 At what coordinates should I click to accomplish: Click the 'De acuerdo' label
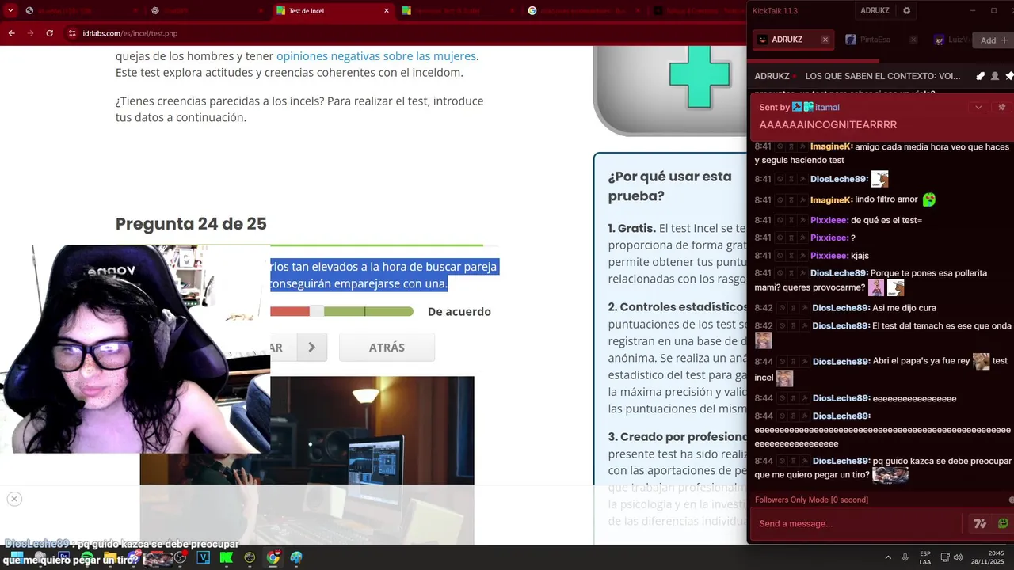coord(459,311)
